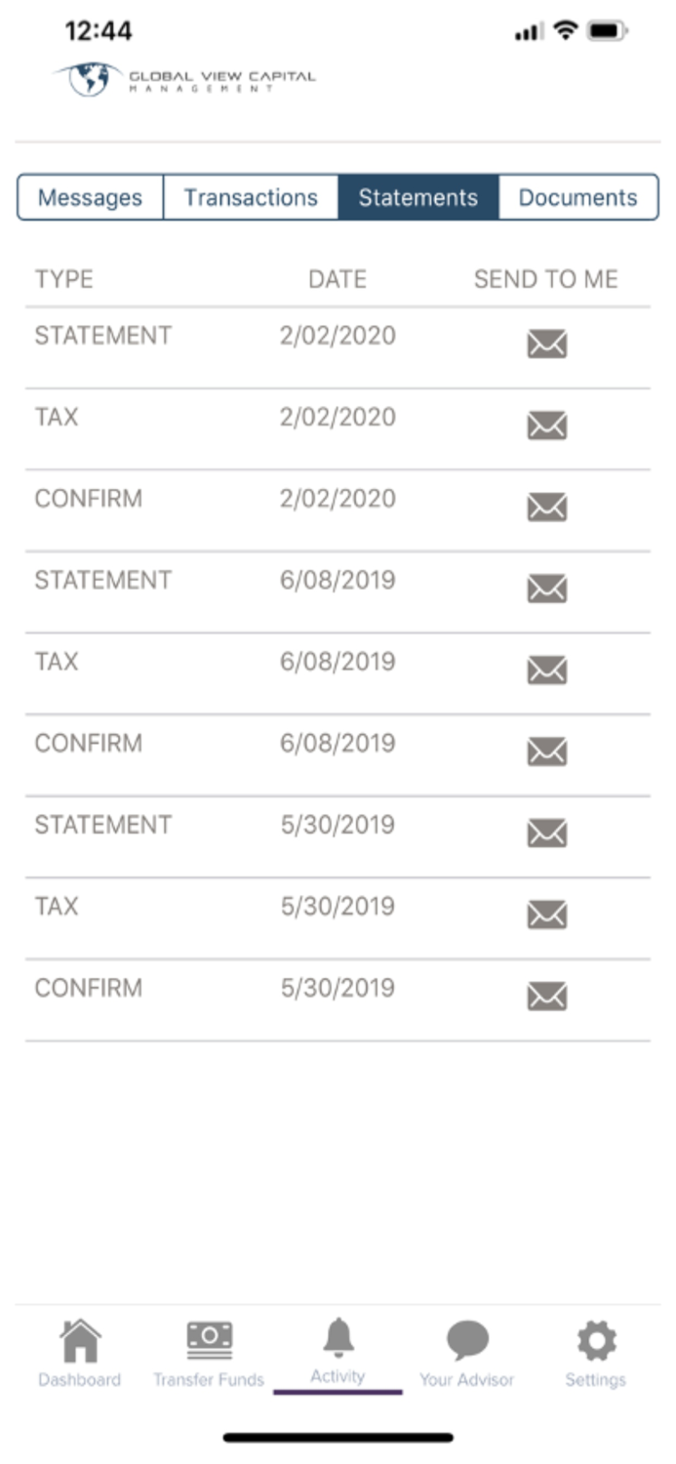676x1464 pixels.
Task: Click the DATE column header
Action: 338,279
